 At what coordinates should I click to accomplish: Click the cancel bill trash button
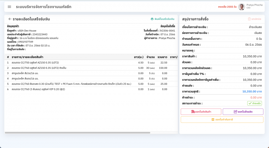click(255, 19)
